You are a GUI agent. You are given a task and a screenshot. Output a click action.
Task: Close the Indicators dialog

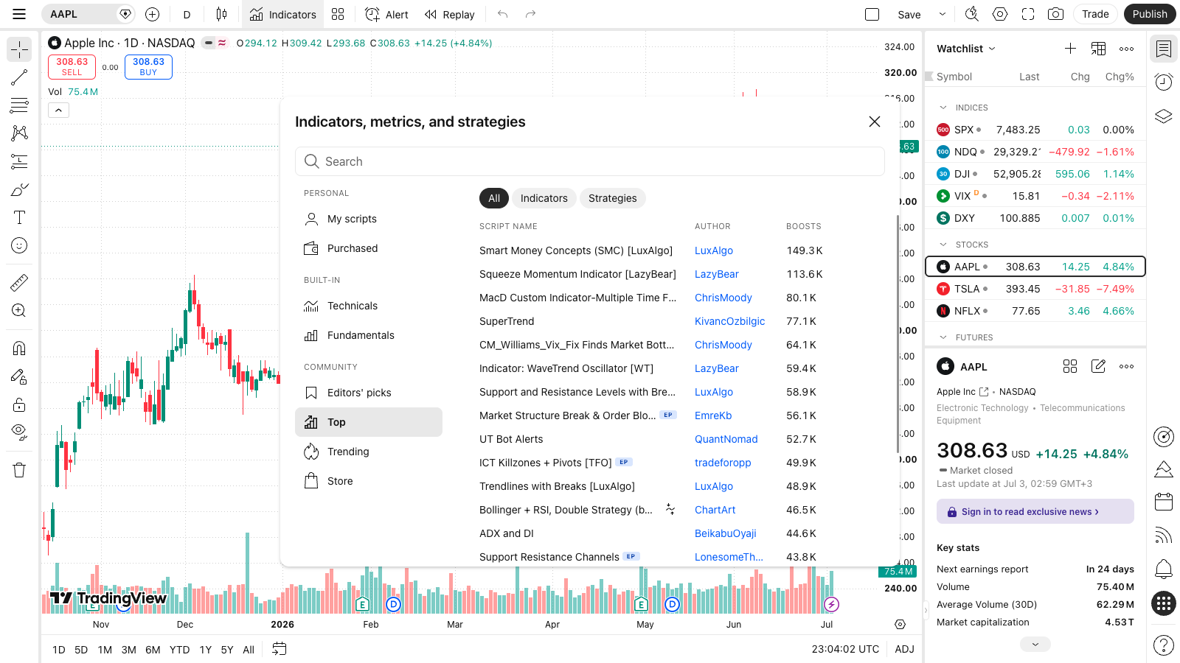[875, 122]
